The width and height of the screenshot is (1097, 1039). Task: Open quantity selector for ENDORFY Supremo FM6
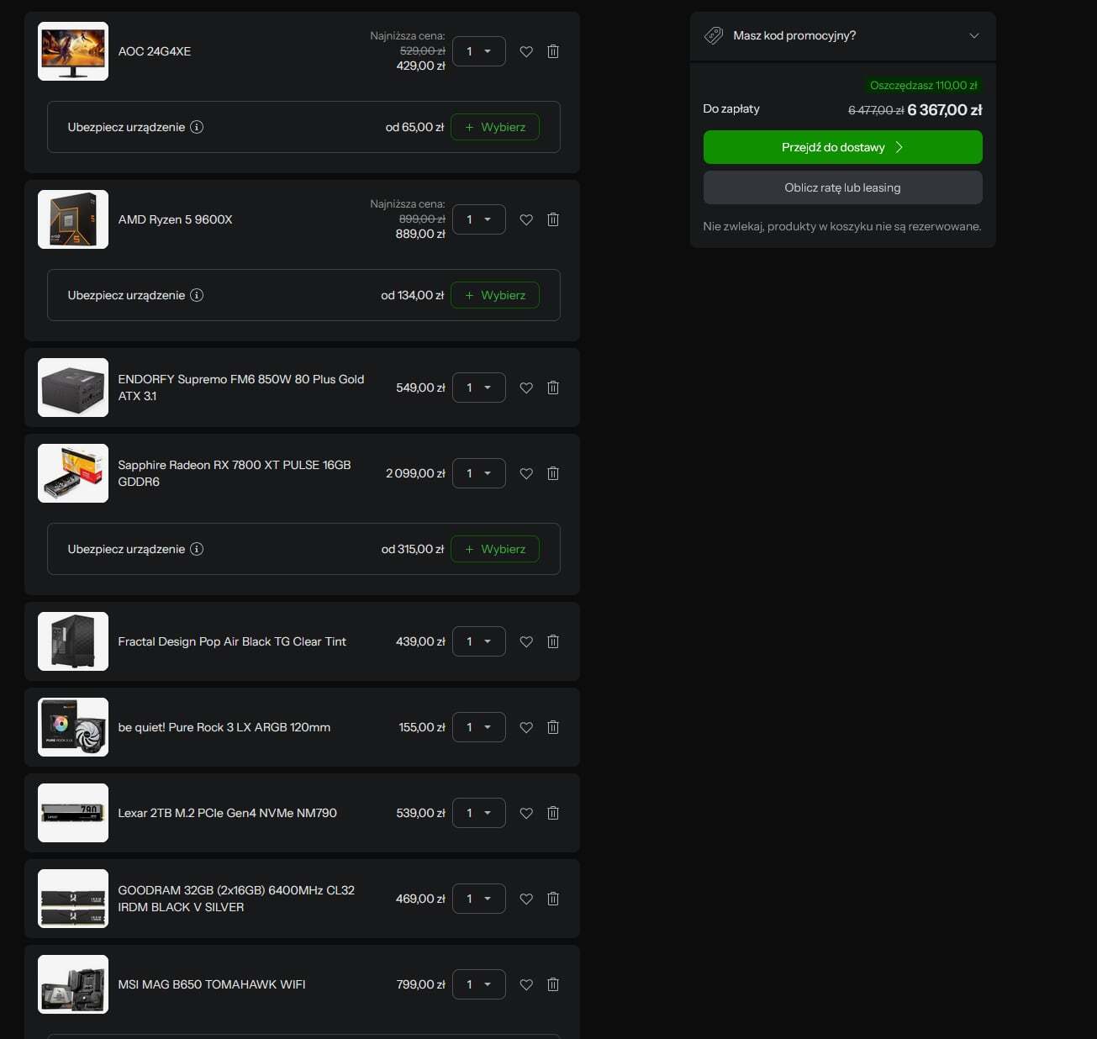pos(479,388)
